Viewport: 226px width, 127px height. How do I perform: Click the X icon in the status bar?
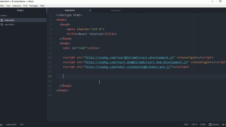1,125
